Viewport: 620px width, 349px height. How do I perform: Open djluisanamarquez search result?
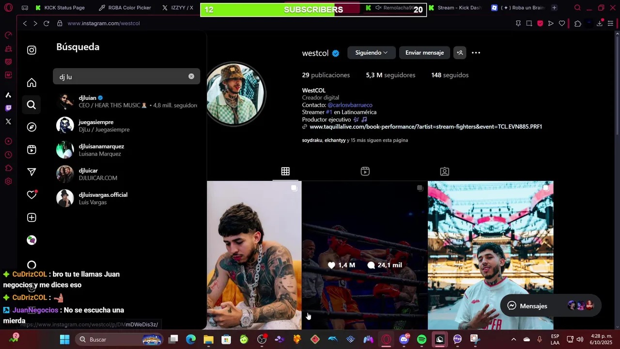coord(126,150)
